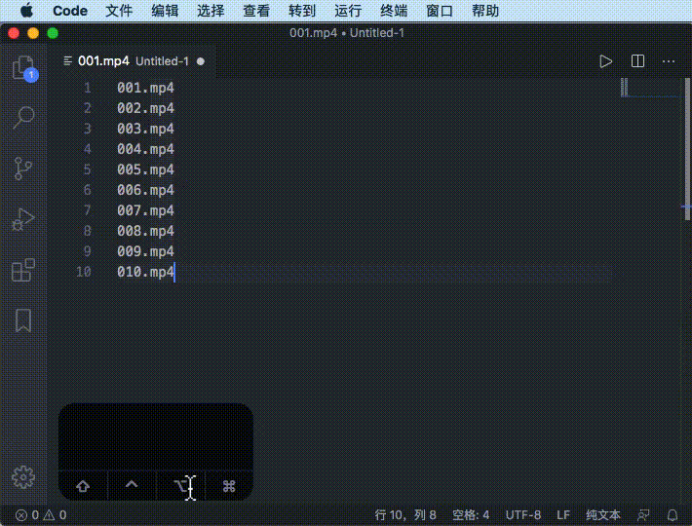
Task: Open the notifications bell icon
Action: pyautogui.click(x=673, y=515)
